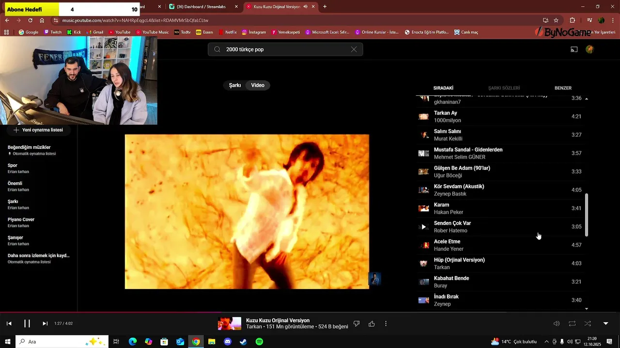Viewport: 620px width, 348px height.
Task: Open the SIRADAKİ tab
Action: 443,88
